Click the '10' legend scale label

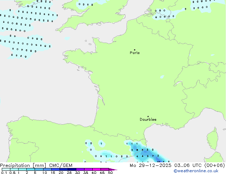pyautogui.click(x=45, y=173)
